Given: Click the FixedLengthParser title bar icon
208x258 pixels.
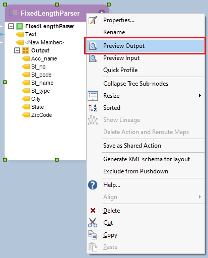Looking at the screenshot, I should [13, 13].
